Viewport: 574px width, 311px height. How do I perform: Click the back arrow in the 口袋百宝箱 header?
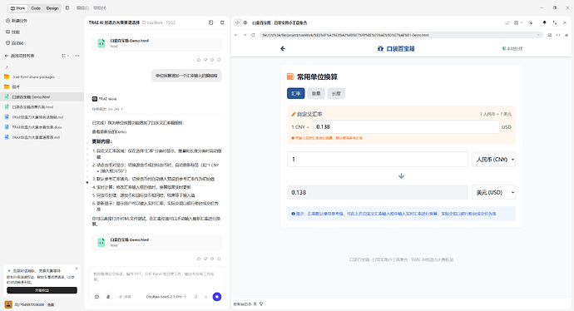point(283,49)
